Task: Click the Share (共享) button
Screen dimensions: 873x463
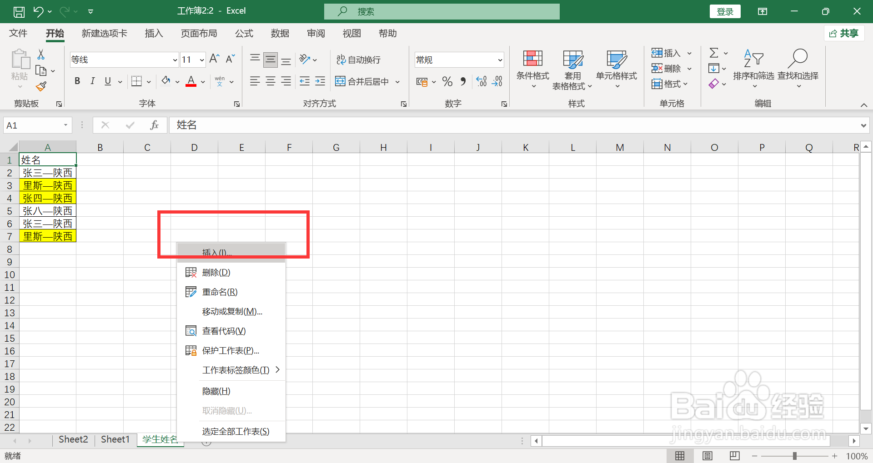Action: coord(844,33)
